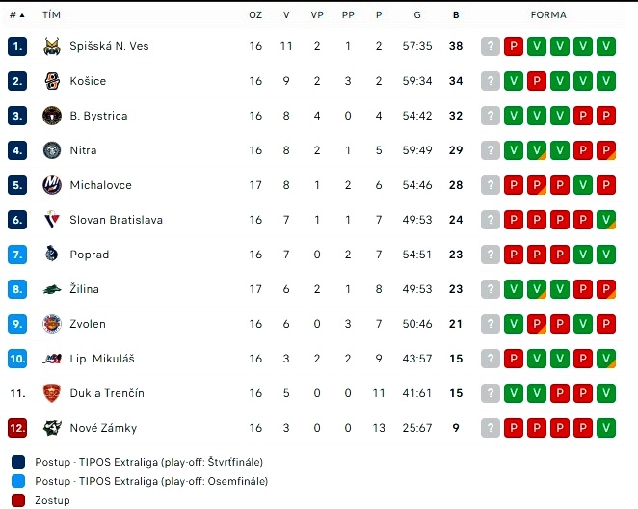Click the Košice team logo
Screen dimensions: 638x509
coord(52,81)
